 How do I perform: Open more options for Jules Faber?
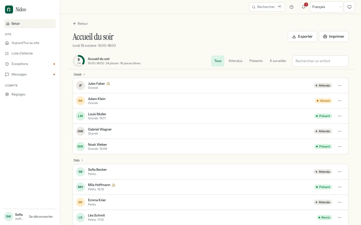pos(340,85)
